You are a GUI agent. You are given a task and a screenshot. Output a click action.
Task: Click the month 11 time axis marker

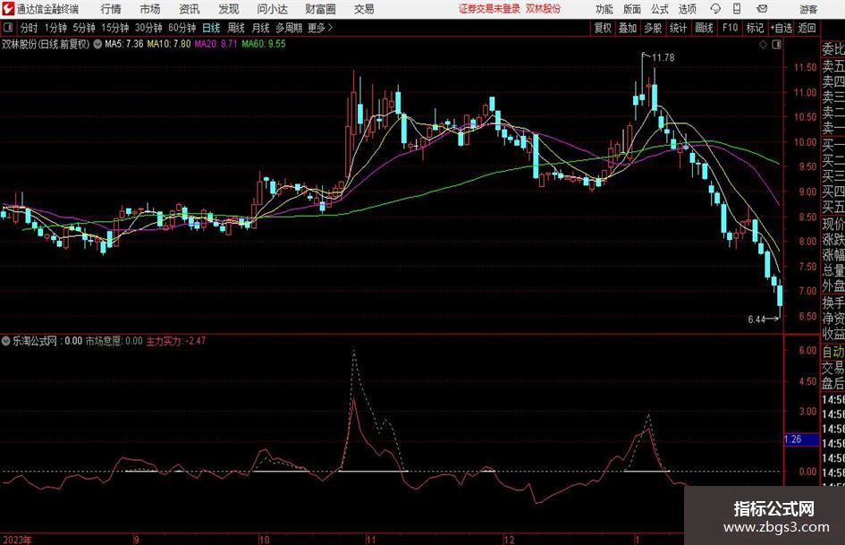(x=371, y=540)
